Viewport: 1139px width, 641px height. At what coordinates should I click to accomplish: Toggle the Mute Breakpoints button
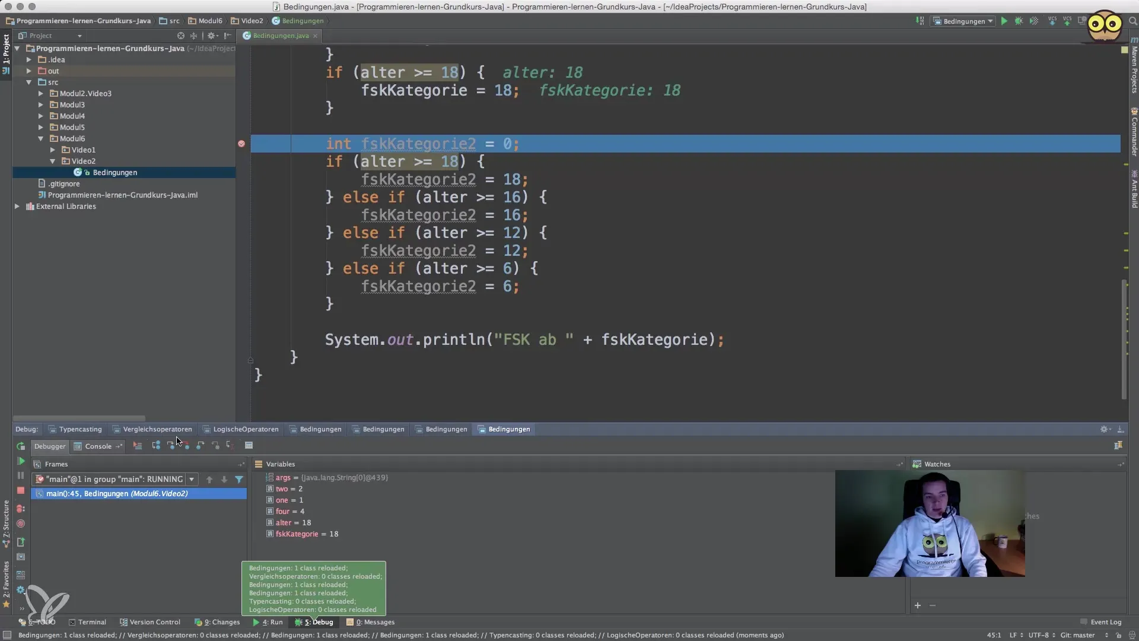[x=21, y=524]
